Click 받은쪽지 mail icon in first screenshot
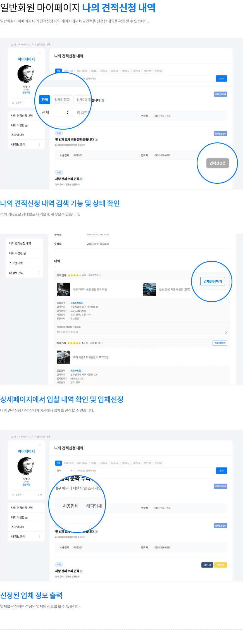243x630 pixels. tap(13, 103)
